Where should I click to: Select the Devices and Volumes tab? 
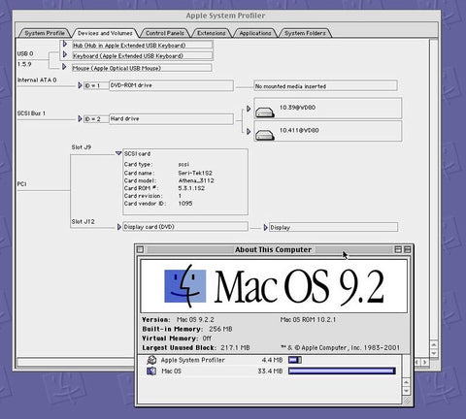tap(105, 33)
